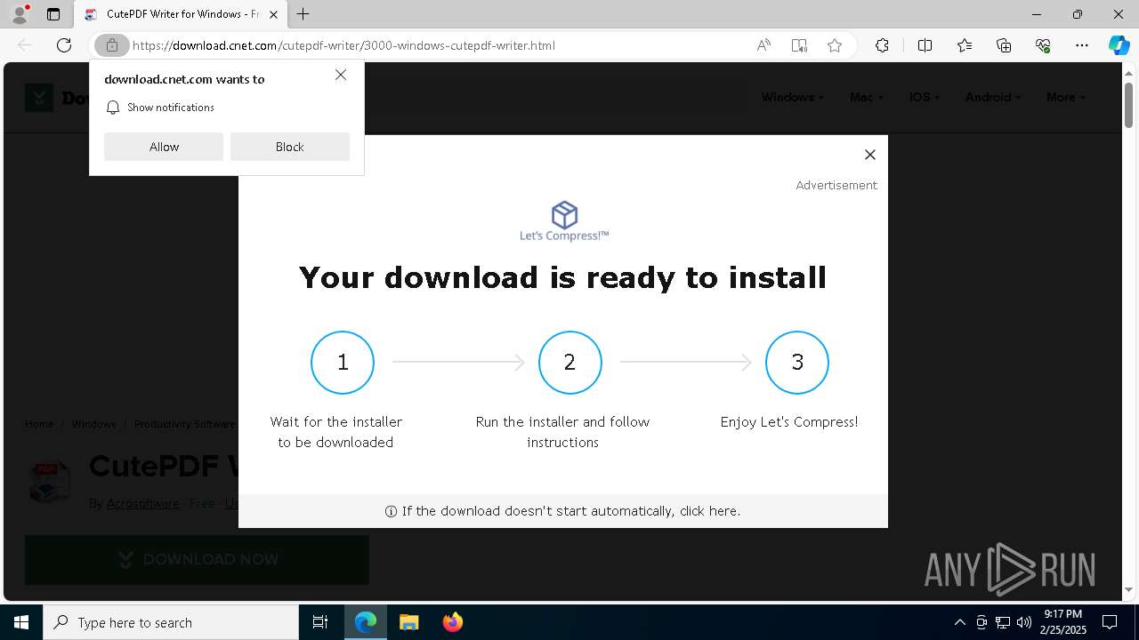
Task: Open the Extensions puzzle icon
Action: (882, 45)
